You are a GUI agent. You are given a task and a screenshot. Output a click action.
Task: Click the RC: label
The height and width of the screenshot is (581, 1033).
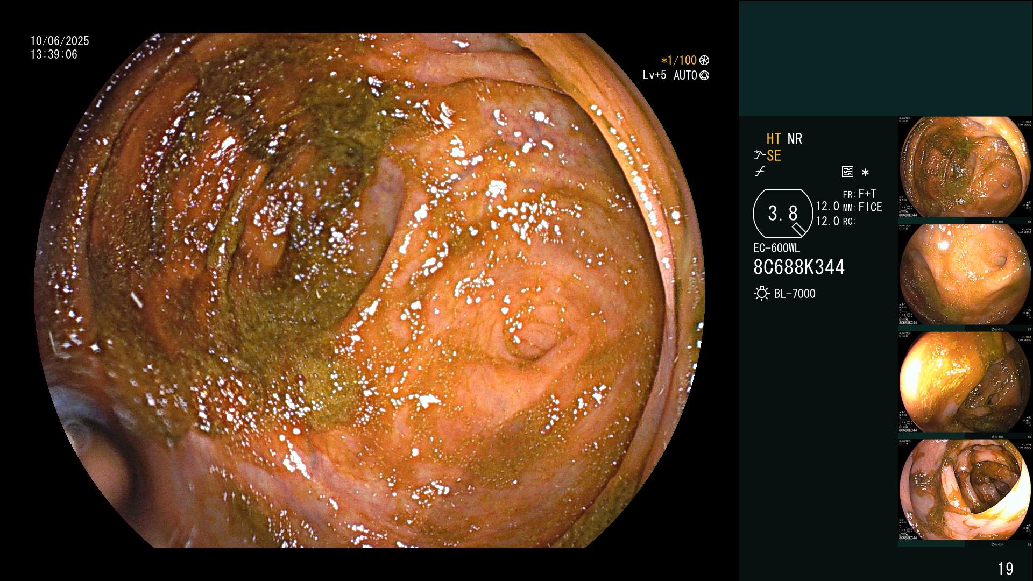[850, 221]
